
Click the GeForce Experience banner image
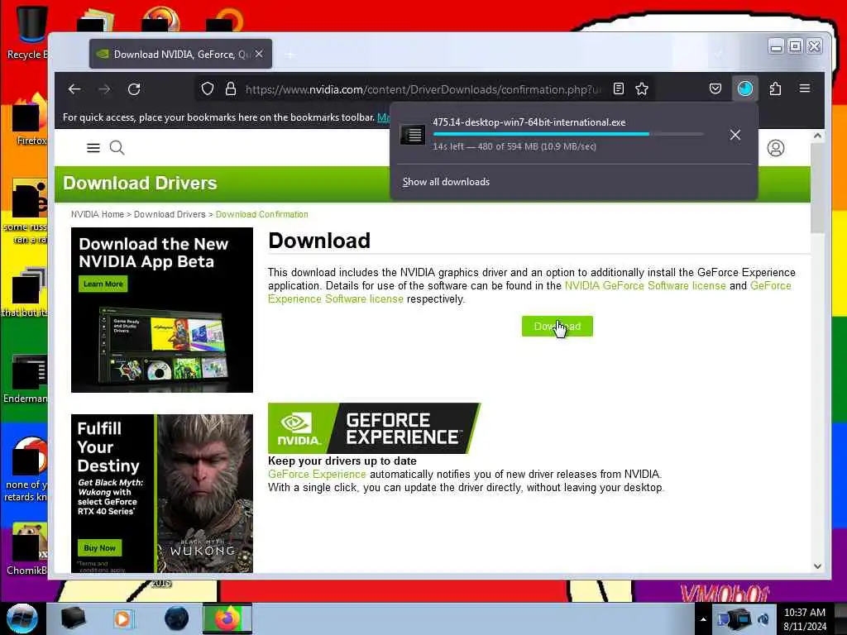point(374,428)
